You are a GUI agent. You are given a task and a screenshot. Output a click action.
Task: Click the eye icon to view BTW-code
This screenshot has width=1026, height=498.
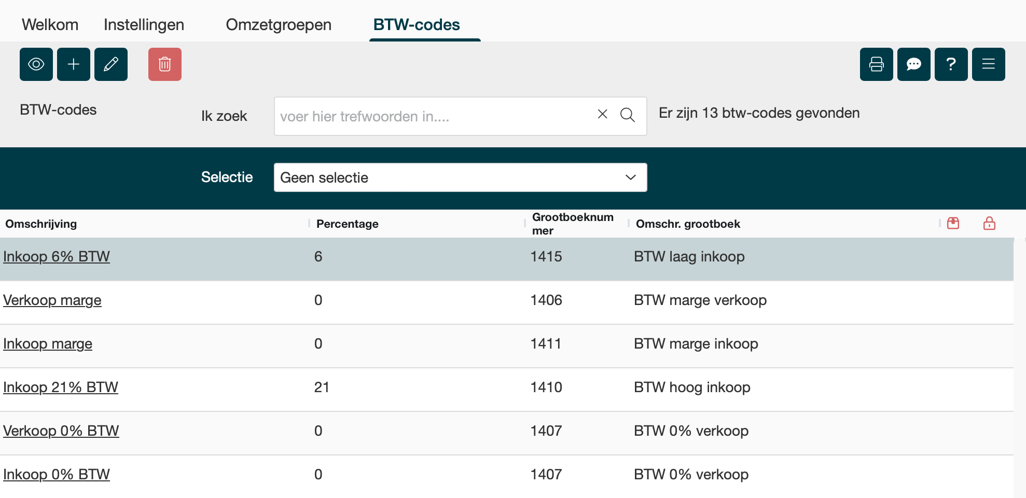(x=36, y=64)
